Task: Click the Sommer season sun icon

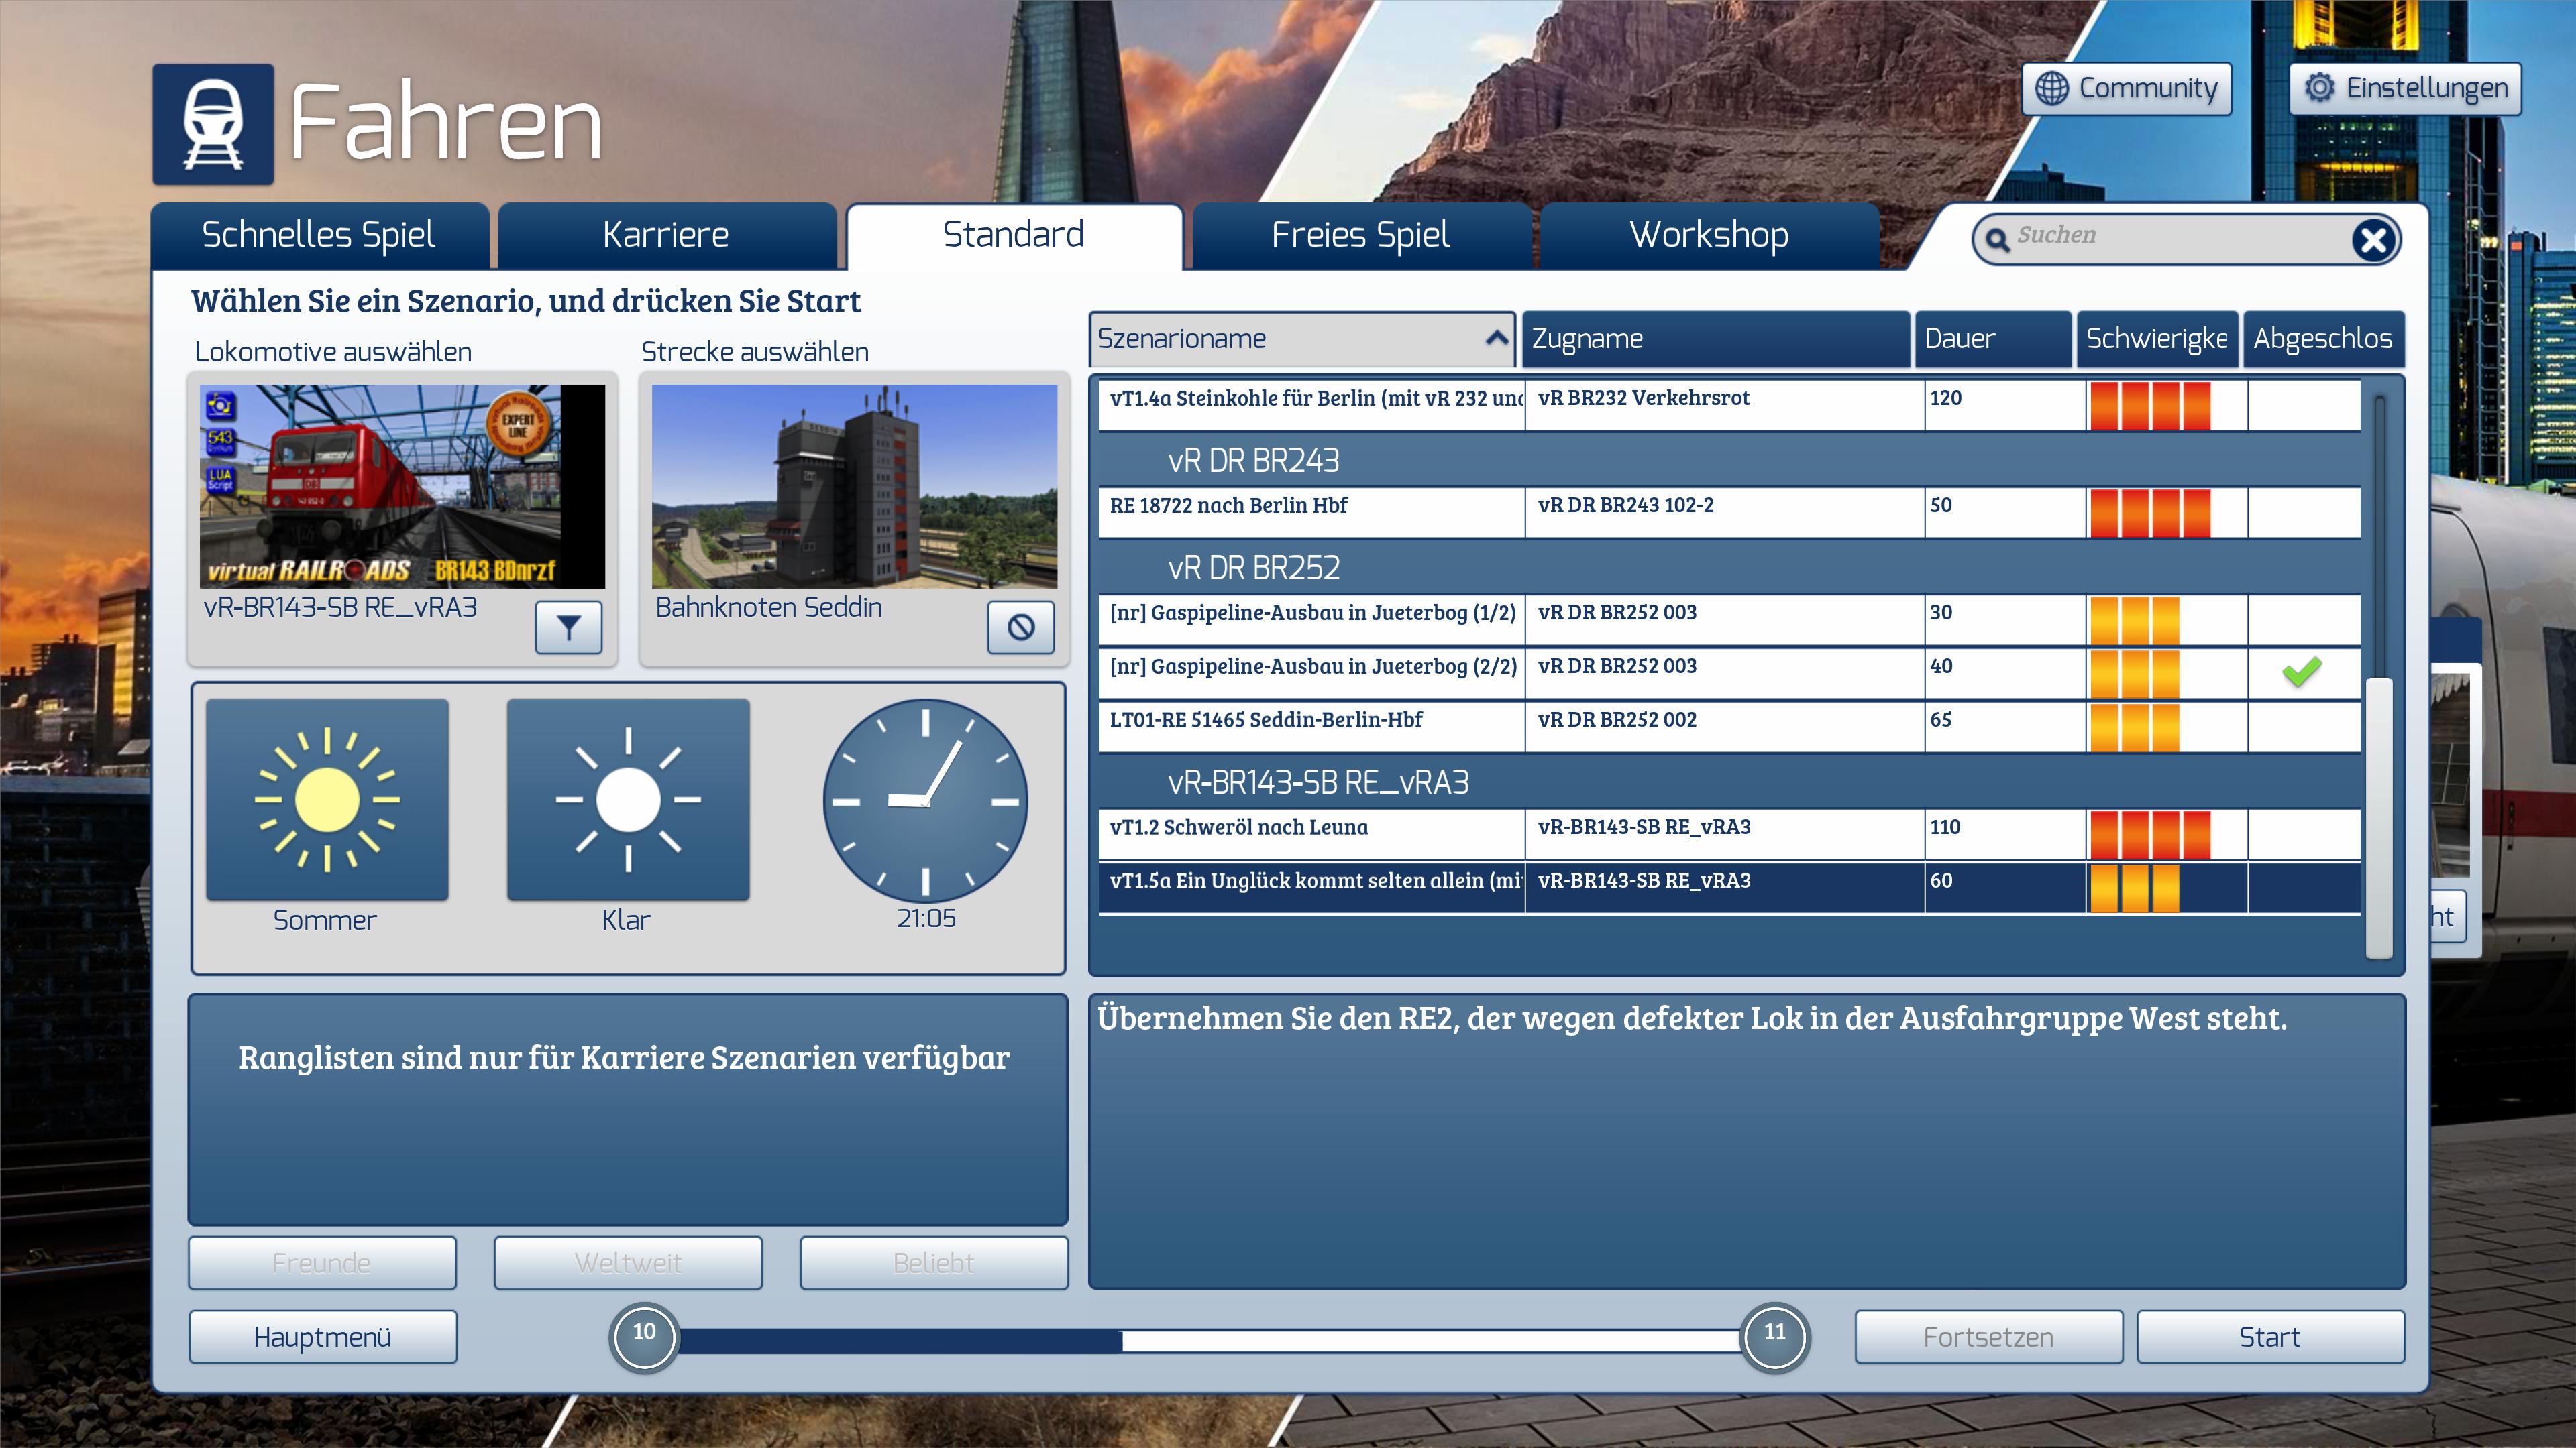Action: pyautogui.click(x=327, y=800)
